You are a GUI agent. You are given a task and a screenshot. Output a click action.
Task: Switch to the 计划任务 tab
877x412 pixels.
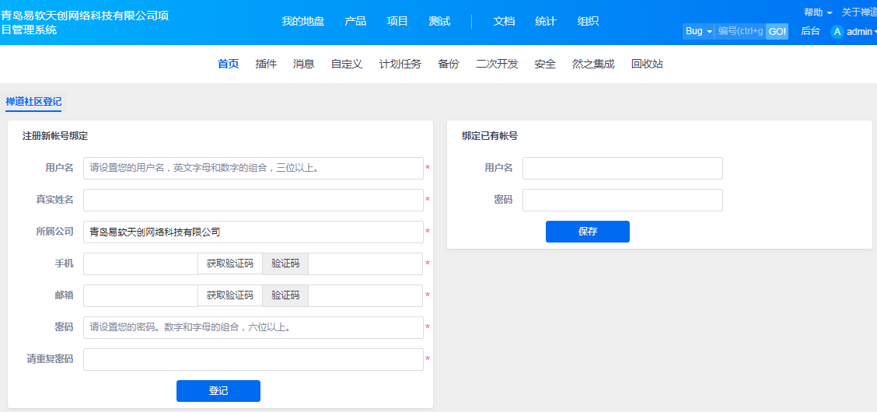tap(400, 64)
